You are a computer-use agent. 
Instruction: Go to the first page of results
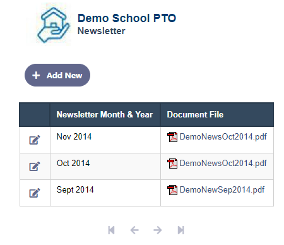pos(111,230)
